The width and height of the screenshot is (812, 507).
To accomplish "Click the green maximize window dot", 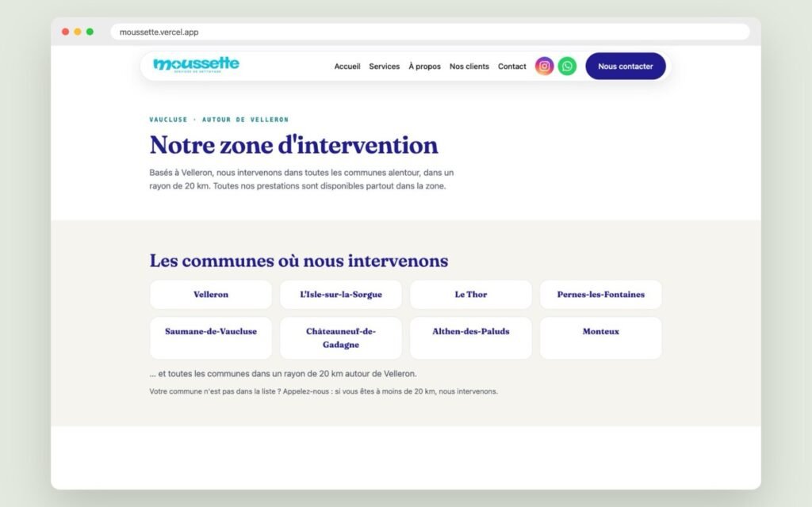I will tap(90, 32).
